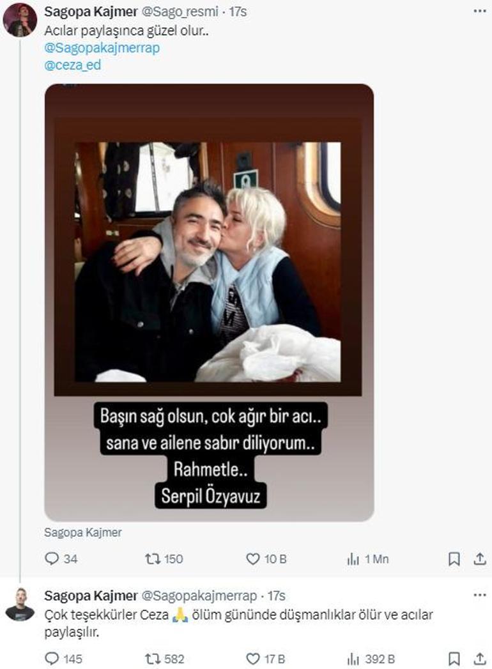The image size is (492, 669).
Task: Open the @Sago_resmi profile avatar
Action: [20, 19]
